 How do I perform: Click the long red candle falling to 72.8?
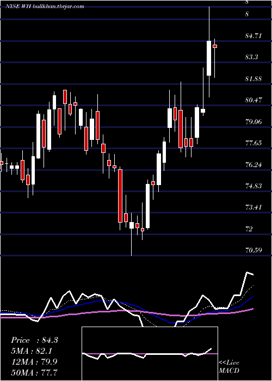(x=120, y=196)
